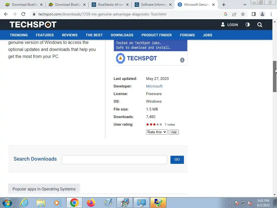Open the Chrome three-dot menu
This screenshot has height=208, width=277.
pyautogui.click(x=271, y=14)
